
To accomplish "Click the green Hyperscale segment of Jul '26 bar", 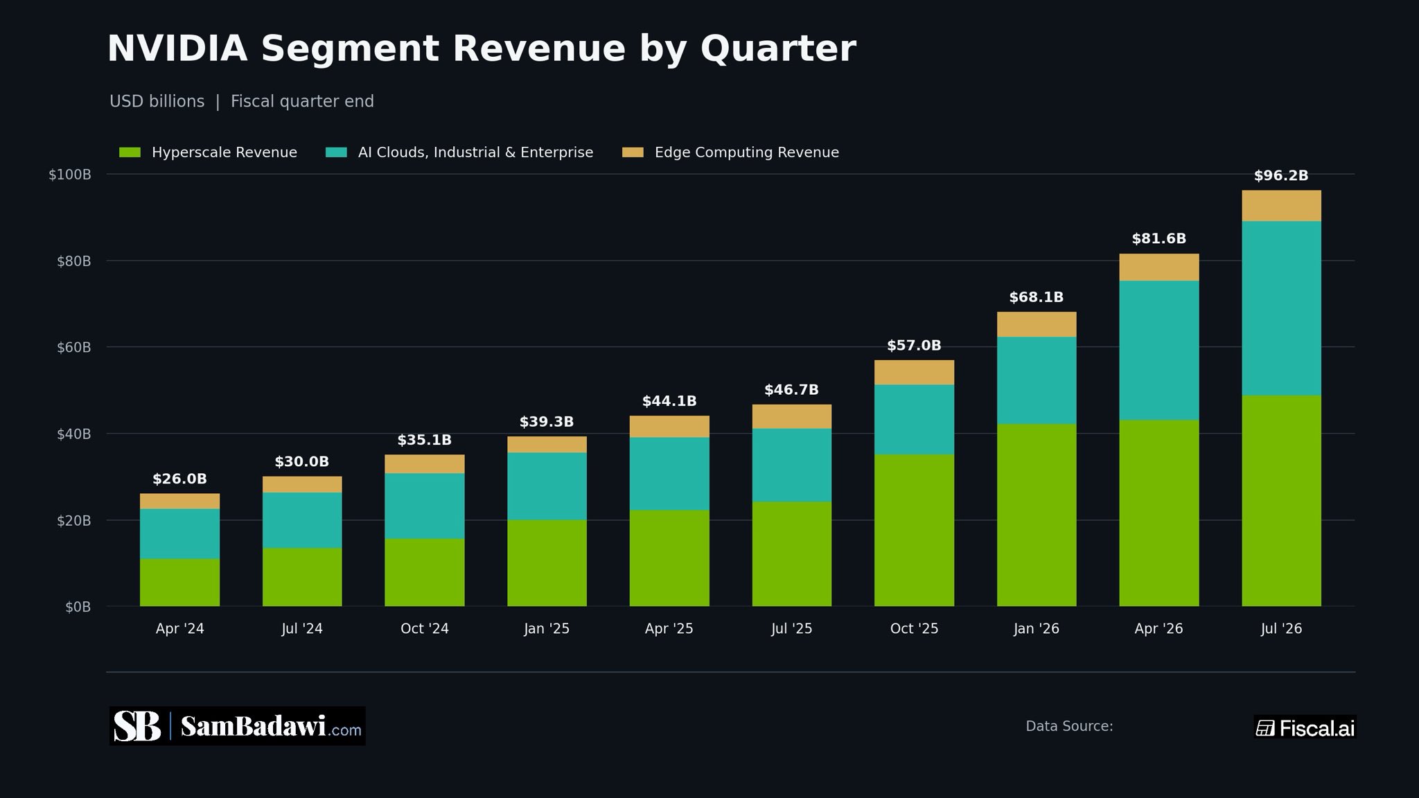I will click(1281, 501).
